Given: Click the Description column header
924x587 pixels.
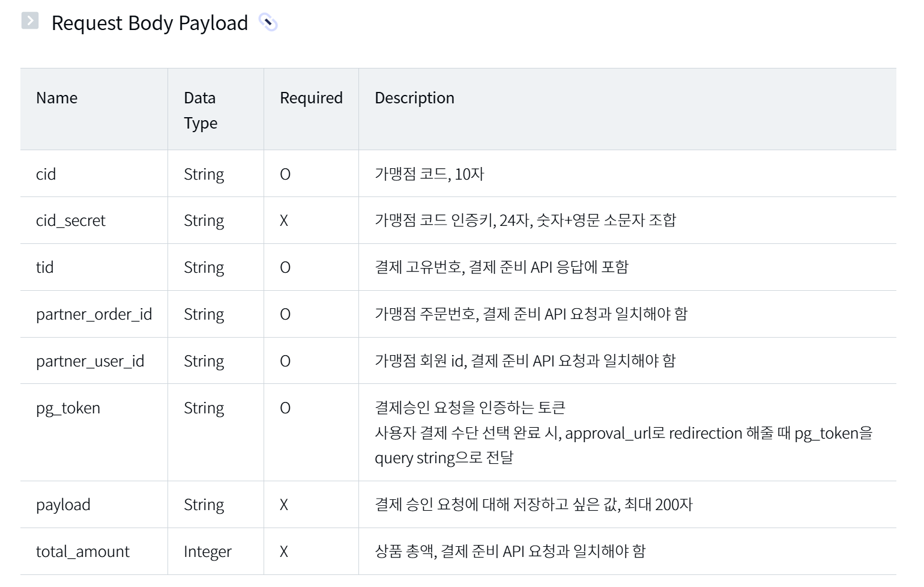Looking at the screenshot, I should click(x=414, y=98).
